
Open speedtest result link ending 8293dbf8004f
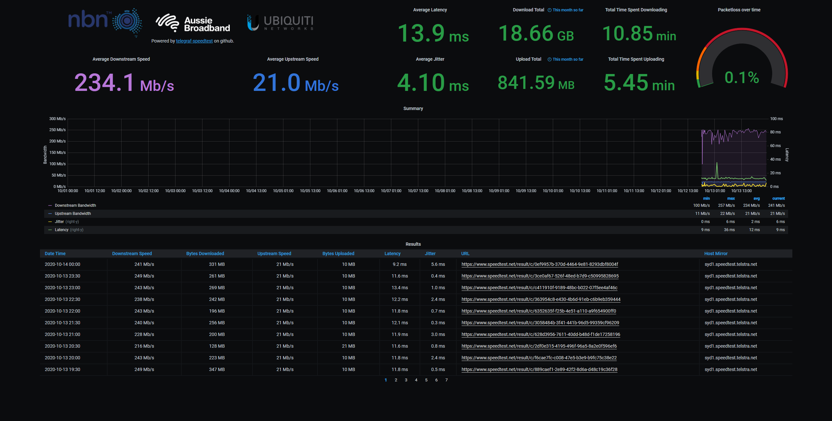(540, 264)
